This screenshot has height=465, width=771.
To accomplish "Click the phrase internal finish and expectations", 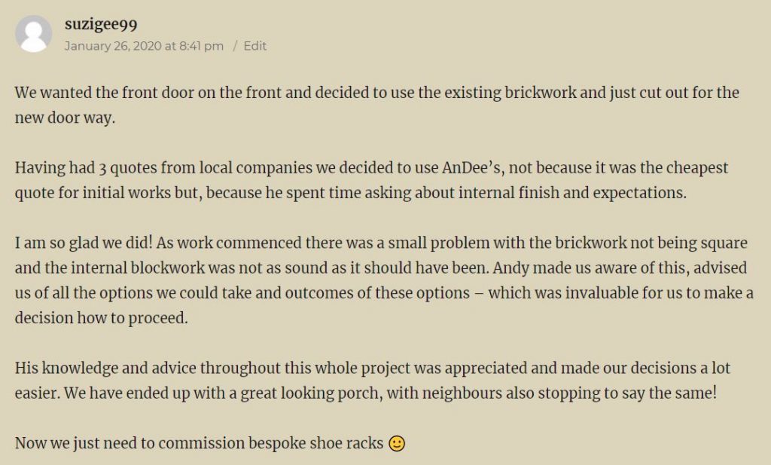I will click(x=572, y=193).
